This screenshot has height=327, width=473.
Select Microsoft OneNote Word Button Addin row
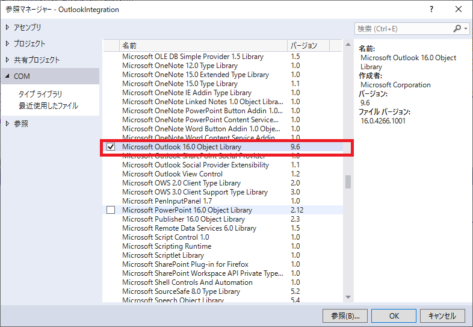tap(223, 129)
